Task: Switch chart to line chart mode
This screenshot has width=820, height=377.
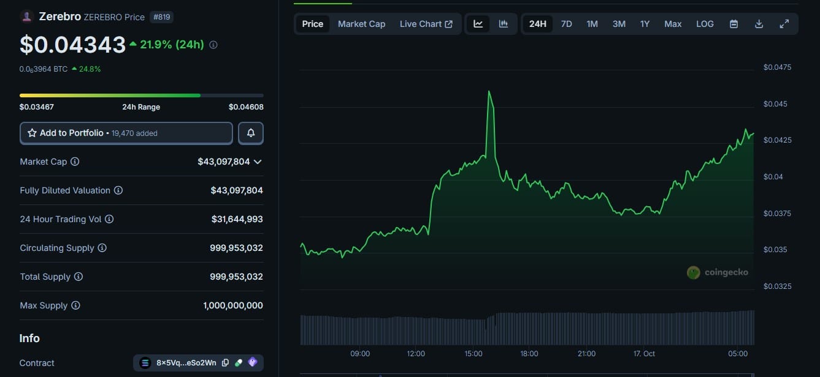Action: [478, 23]
